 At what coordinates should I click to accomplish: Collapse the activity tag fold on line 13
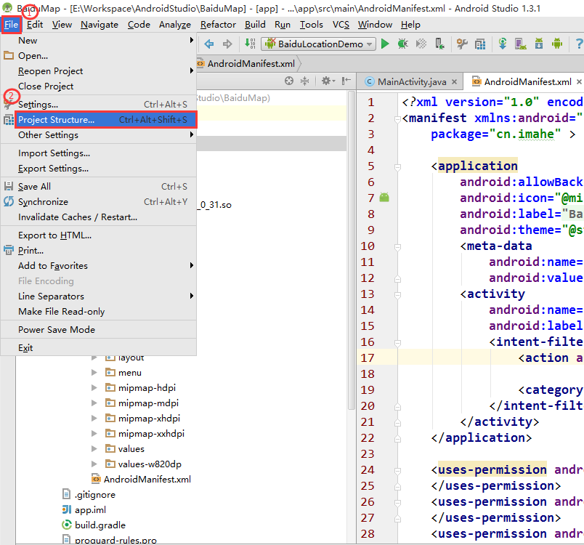[397, 295]
